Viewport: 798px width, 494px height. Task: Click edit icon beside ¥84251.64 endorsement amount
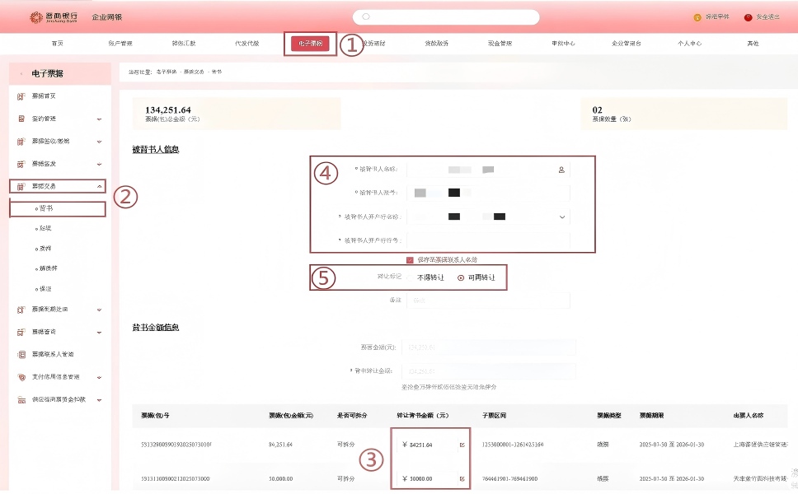(x=462, y=445)
